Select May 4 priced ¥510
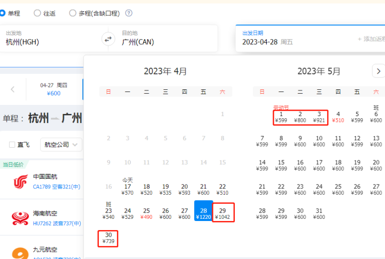This screenshot has height=259, width=385. tap(338, 117)
